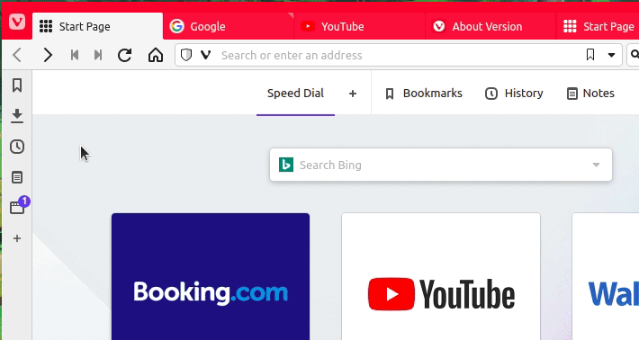Open the YouTube speed dial tile
Viewport: 639px width, 340px height.
(441, 276)
